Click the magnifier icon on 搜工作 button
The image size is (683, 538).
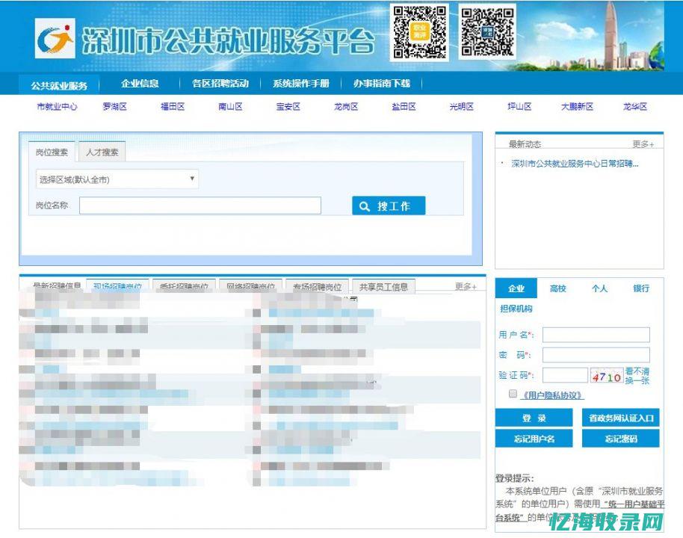(x=365, y=205)
